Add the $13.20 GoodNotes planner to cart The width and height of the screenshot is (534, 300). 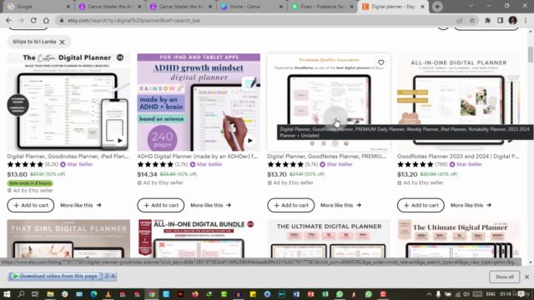click(421, 206)
